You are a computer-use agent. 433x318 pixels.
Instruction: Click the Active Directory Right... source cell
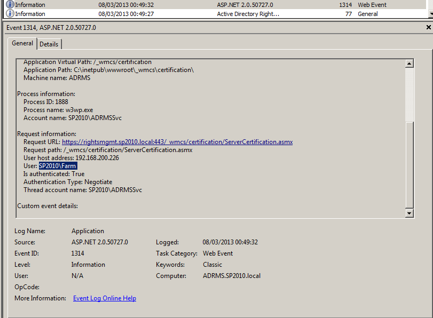[x=248, y=14]
